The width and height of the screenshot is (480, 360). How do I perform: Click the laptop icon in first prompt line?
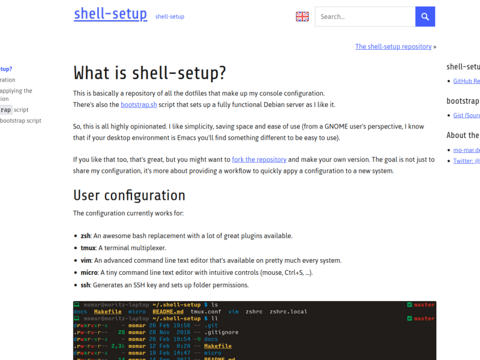coord(77,305)
